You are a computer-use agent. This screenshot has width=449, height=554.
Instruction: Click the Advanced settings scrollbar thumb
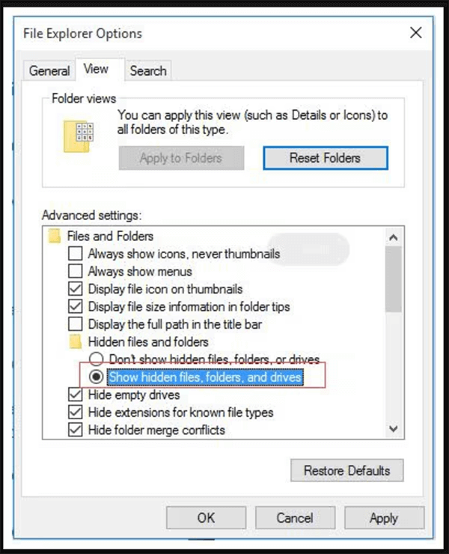[x=393, y=279]
